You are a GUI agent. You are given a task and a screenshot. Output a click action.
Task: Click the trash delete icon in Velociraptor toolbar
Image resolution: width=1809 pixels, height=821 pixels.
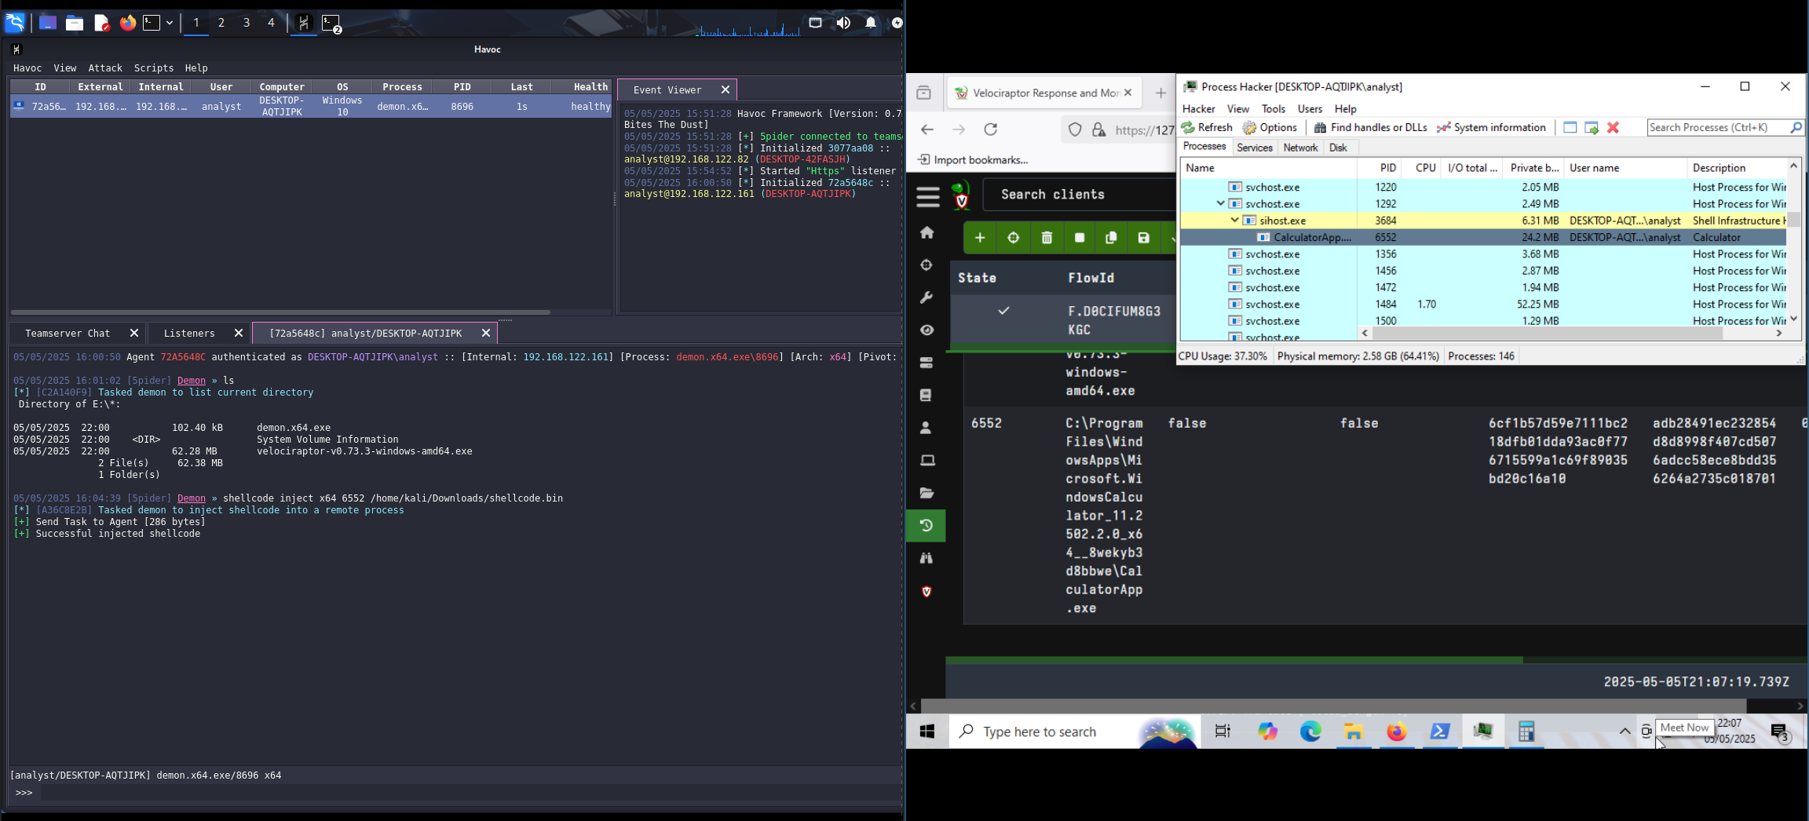[1047, 238]
